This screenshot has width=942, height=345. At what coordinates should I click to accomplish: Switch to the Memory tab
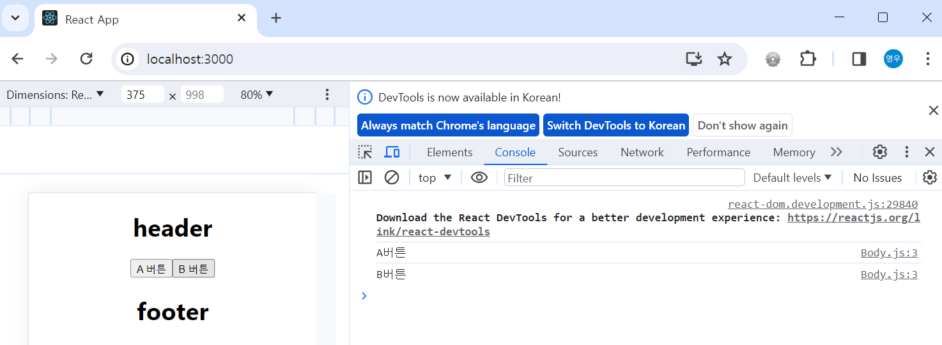(x=794, y=152)
